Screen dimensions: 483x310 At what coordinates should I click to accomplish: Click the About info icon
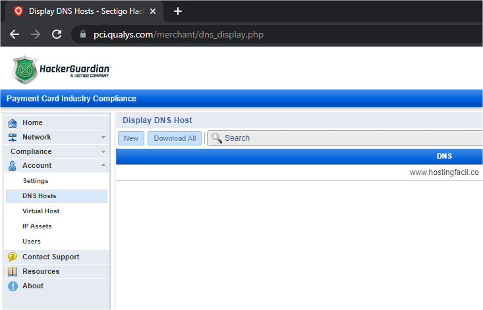[x=13, y=286]
